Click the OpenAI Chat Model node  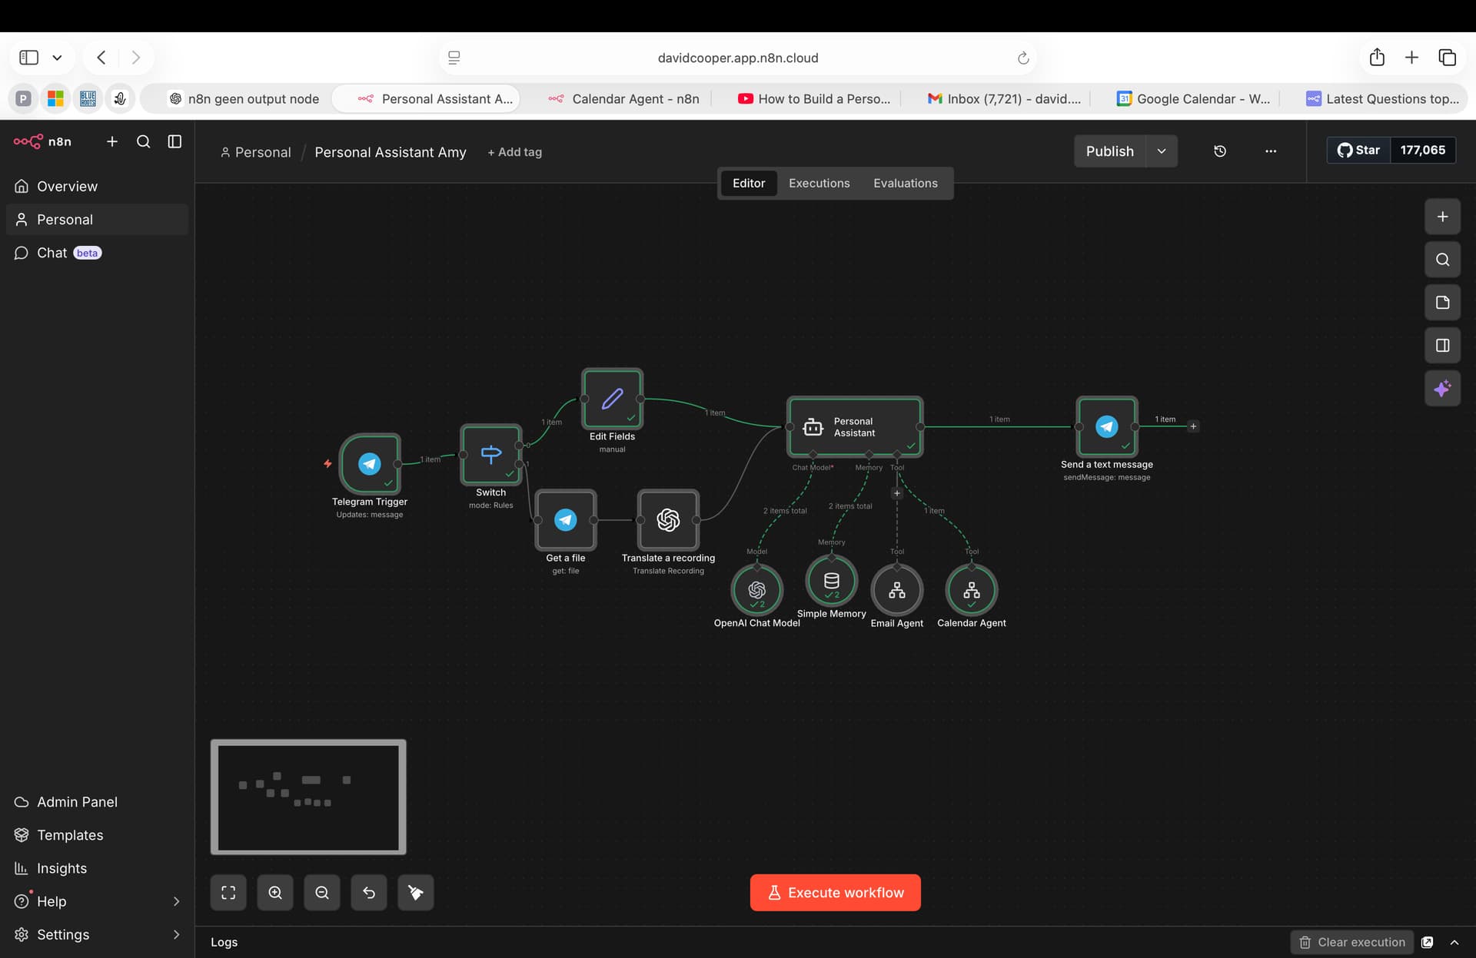click(x=756, y=589)
